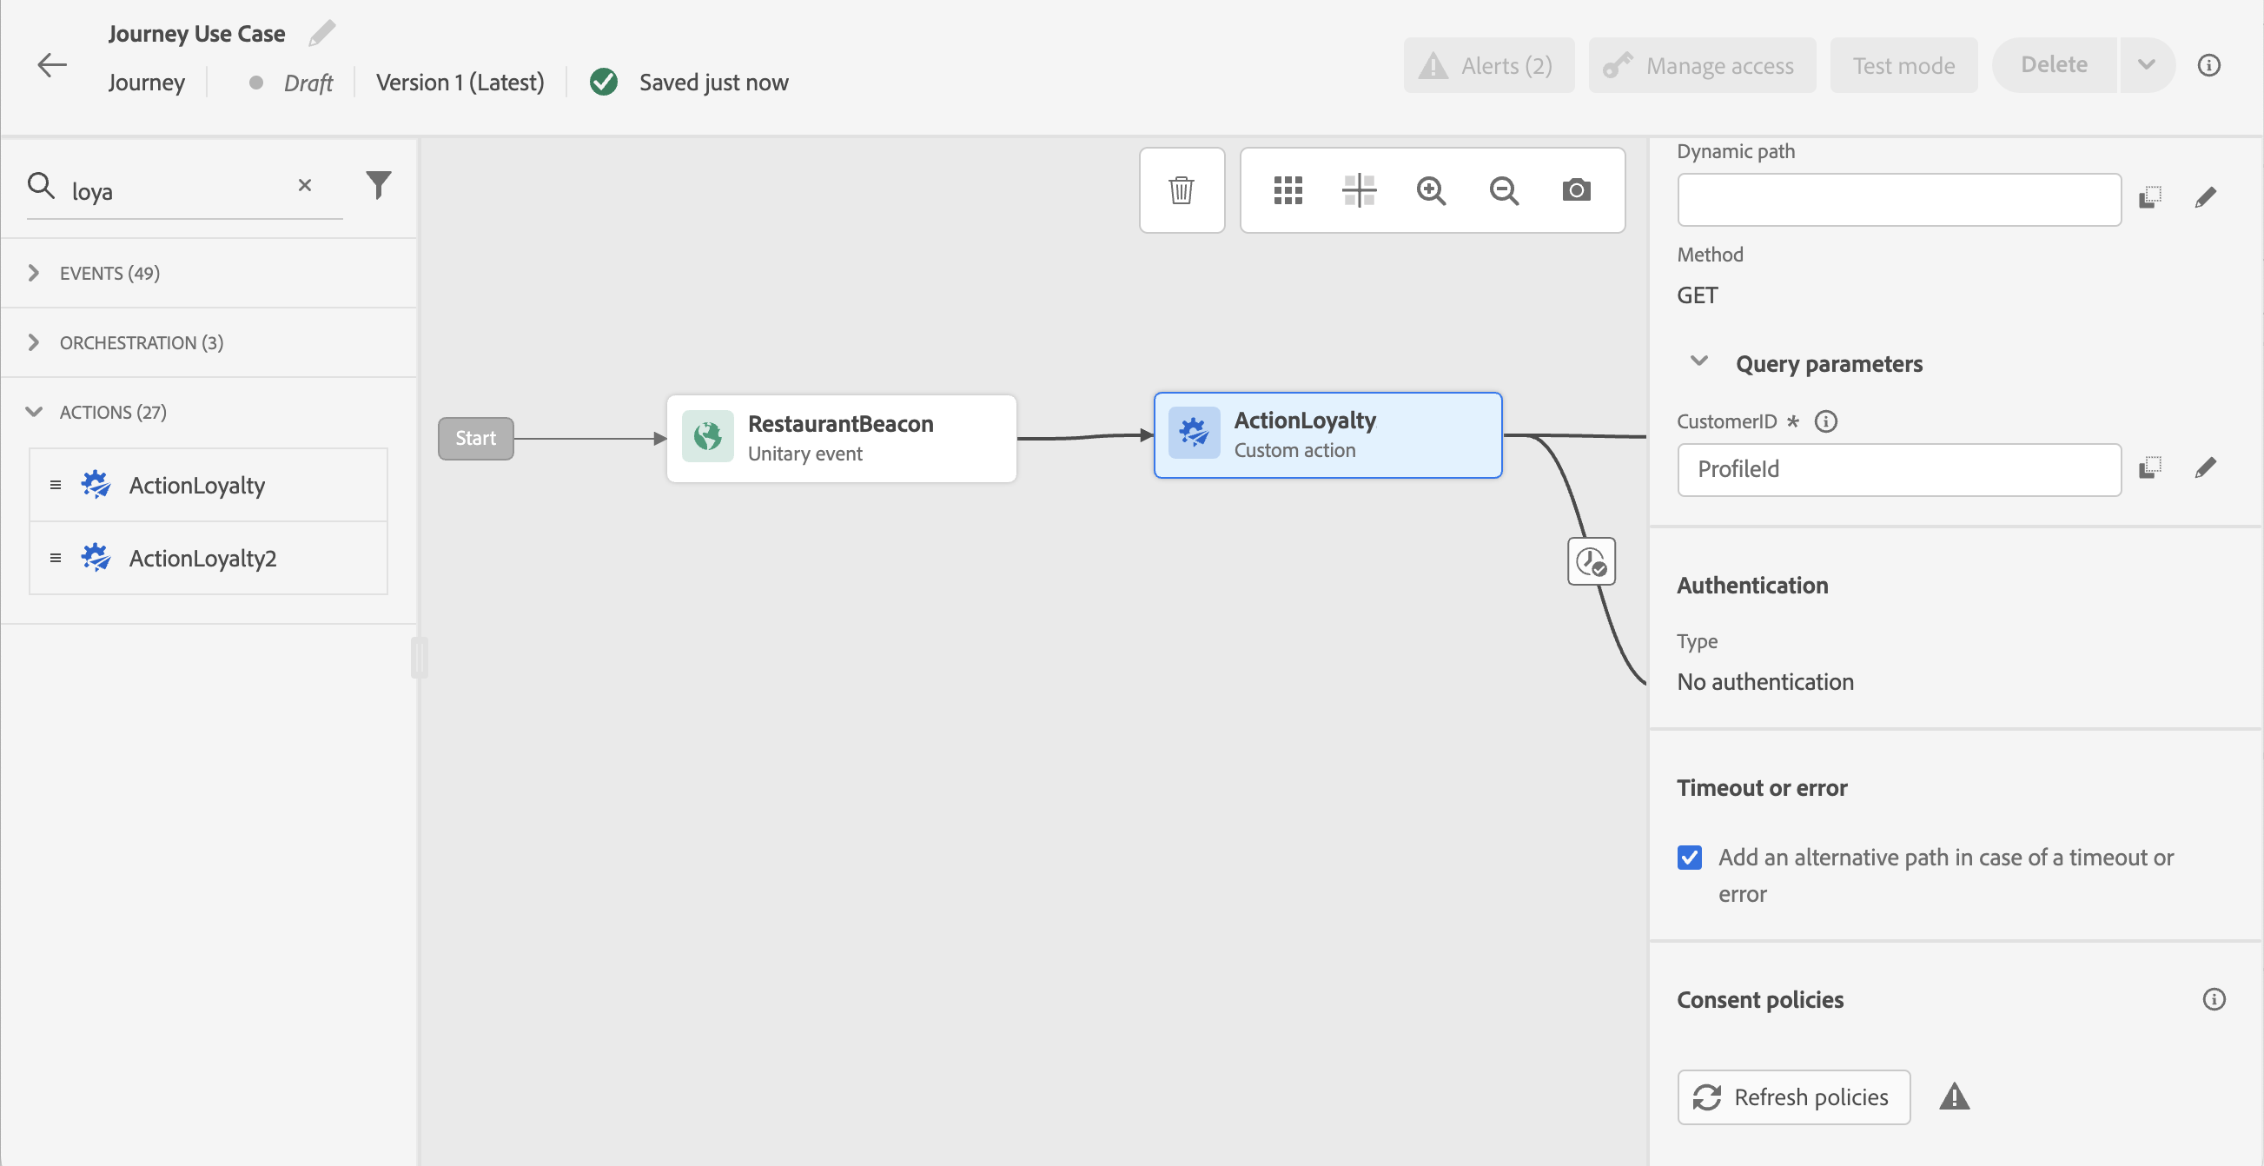2264x1166 pixels.
Task: Collapse the Query parameters section
Action: (x=1699, y=362)
